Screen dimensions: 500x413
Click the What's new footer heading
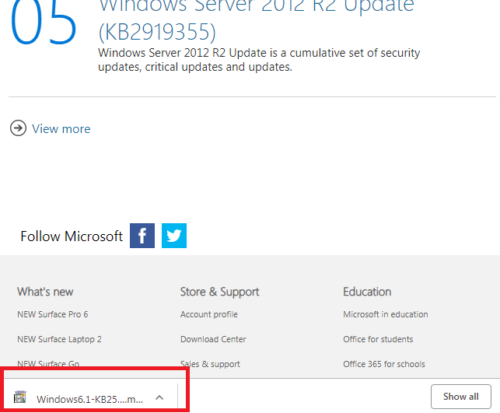(x=45, y=292)
